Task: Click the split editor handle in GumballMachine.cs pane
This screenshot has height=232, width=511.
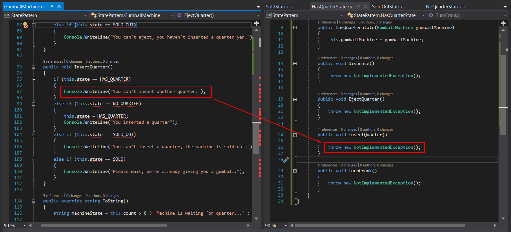Action: [256, 23]
